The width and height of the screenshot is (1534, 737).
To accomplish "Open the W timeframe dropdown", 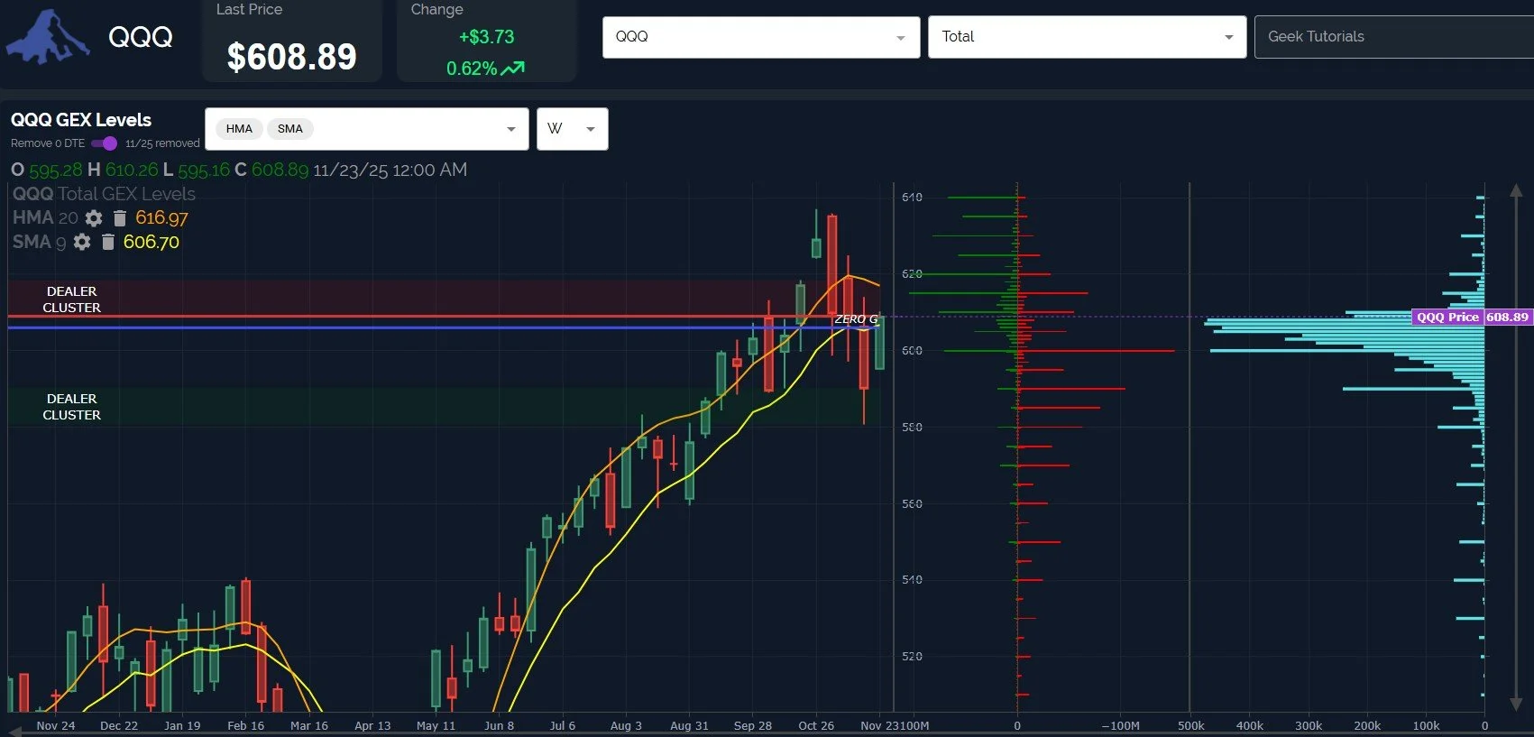I will coord(573,129).
